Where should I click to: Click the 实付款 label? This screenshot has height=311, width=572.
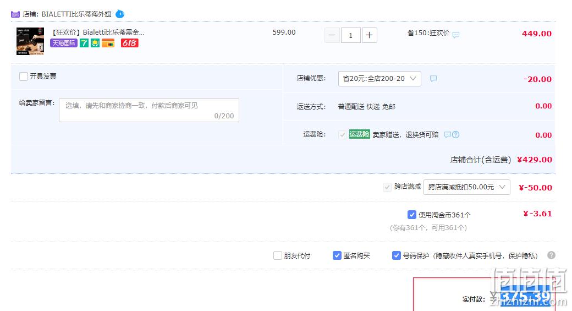point(474,299)
